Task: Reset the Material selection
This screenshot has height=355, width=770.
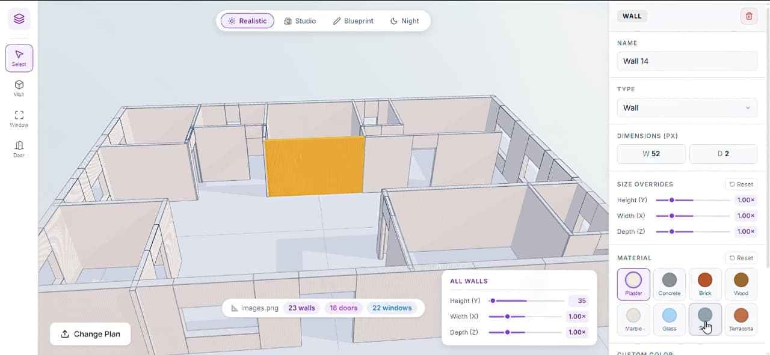Action: [x=741, y=258]
